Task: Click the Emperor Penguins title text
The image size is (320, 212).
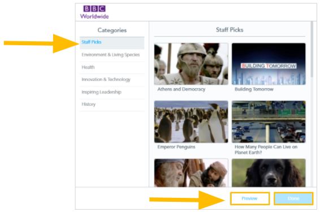Action: coord(176,147)
